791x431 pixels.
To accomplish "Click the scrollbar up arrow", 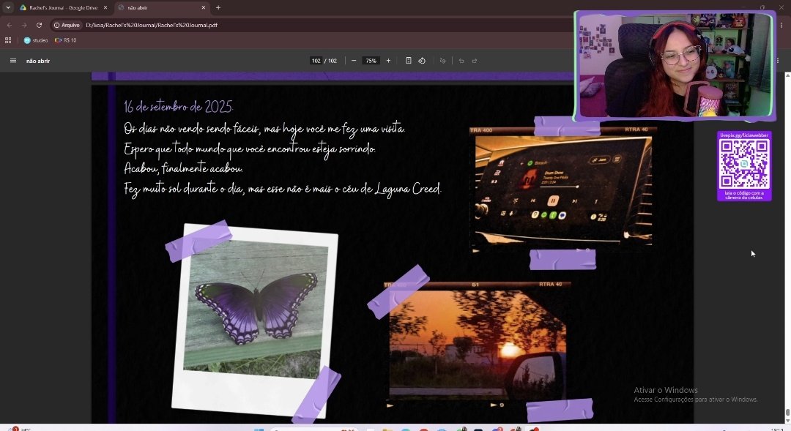I will coord(787,75).
